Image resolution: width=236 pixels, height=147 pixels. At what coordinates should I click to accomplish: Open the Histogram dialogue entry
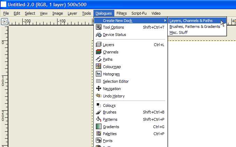(x=131, y=74)
